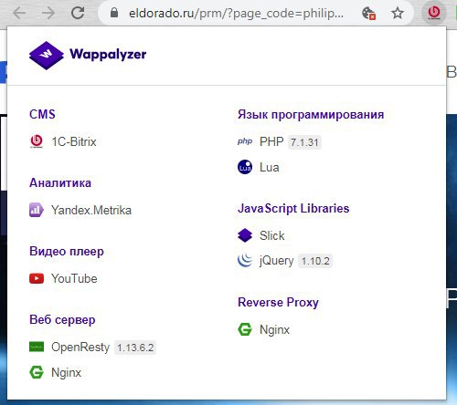Screen dimensions: 457x405
Task: Open the Yandex.Metrika link
Action: [91, 210]
